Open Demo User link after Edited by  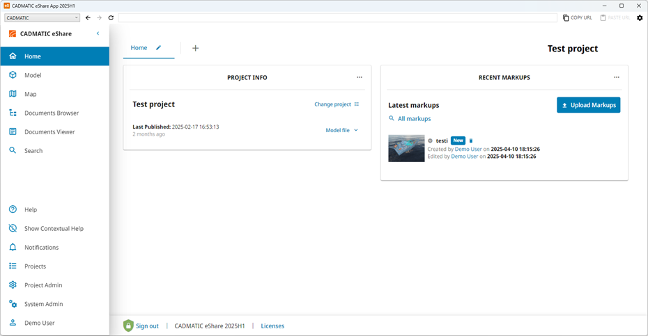(465, 157)
